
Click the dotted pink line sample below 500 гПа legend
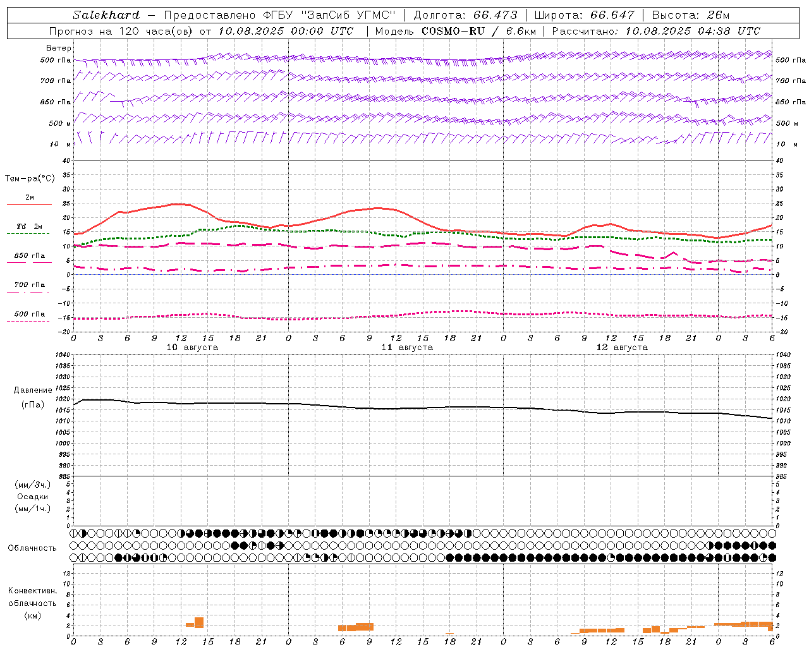(x=28, y=321)
